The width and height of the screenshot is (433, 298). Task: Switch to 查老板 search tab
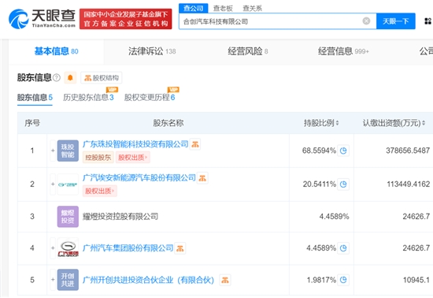pyautogui.click(x=223, y=9)
